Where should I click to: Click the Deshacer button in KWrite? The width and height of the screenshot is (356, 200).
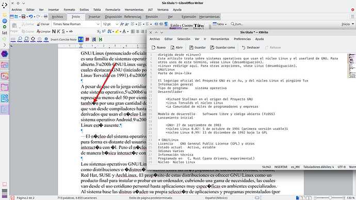point(251,47)
